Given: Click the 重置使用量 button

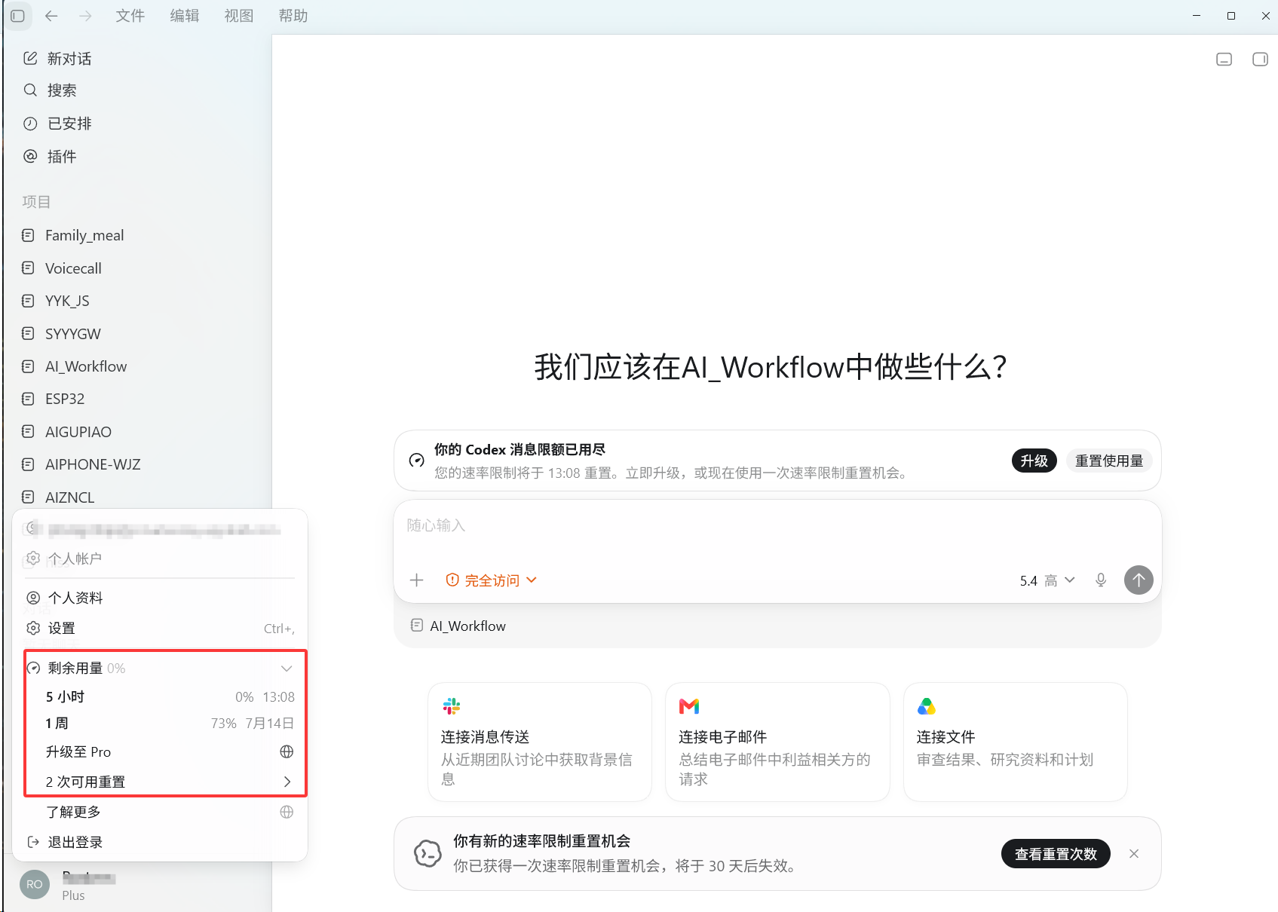Looking at the screenshot, I should 1109,461.
